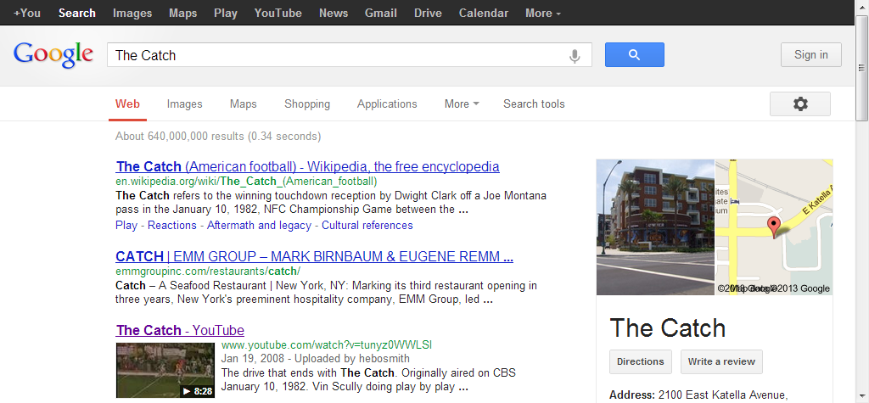Open +You in the top bar
This screenshot has width=869, height=403.
tap(27, 14)
